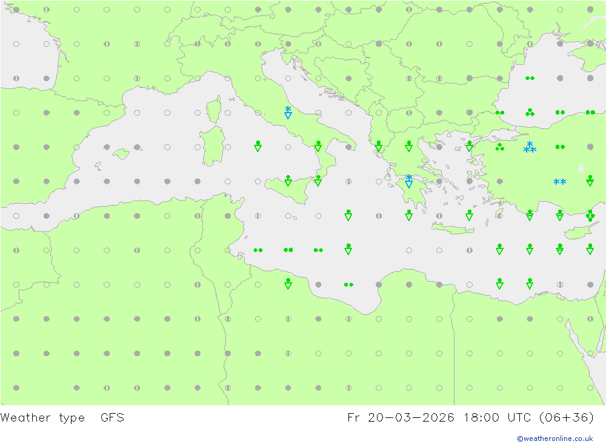
Task: Select the green shower symbol on western Sicily
Action: click(288, 181)
